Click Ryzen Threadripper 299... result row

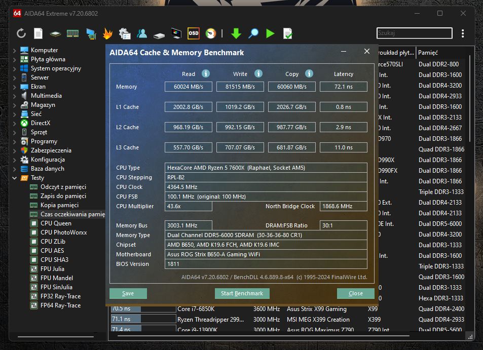click(210, 320)
